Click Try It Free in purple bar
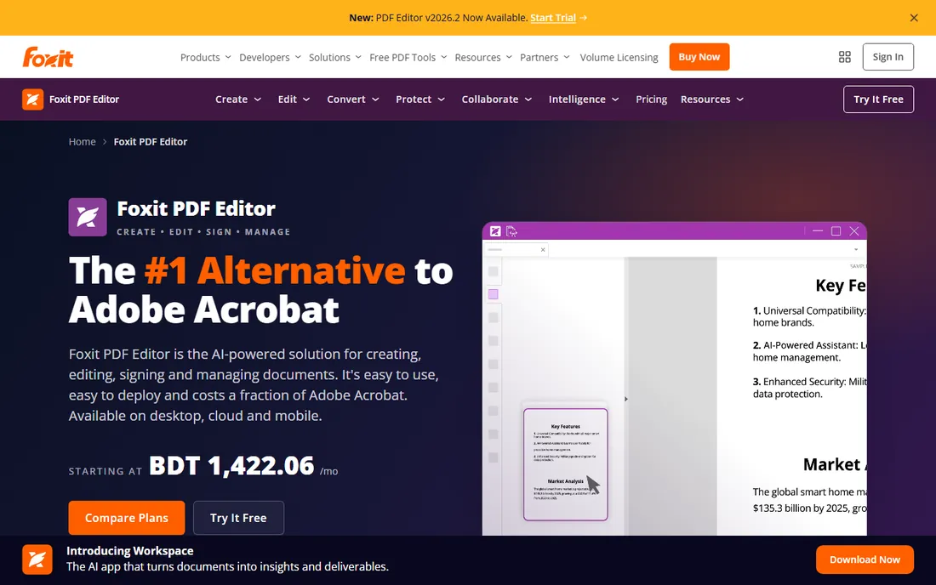The height and width of the screenshot is (585, 936). pos(878,99)
